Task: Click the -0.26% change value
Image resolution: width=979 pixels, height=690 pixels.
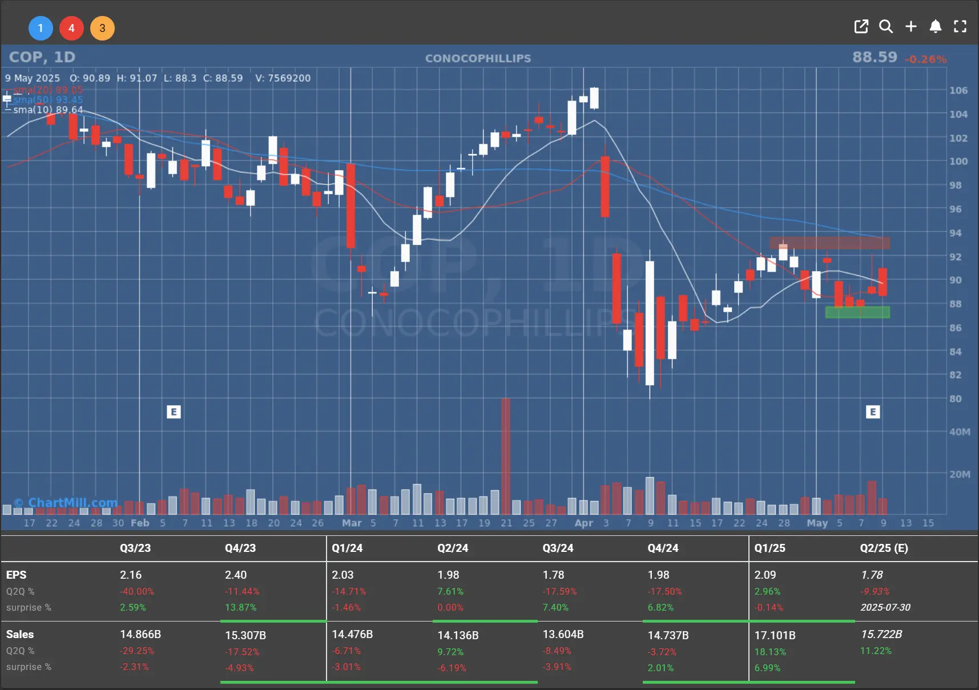Action: 925,59
